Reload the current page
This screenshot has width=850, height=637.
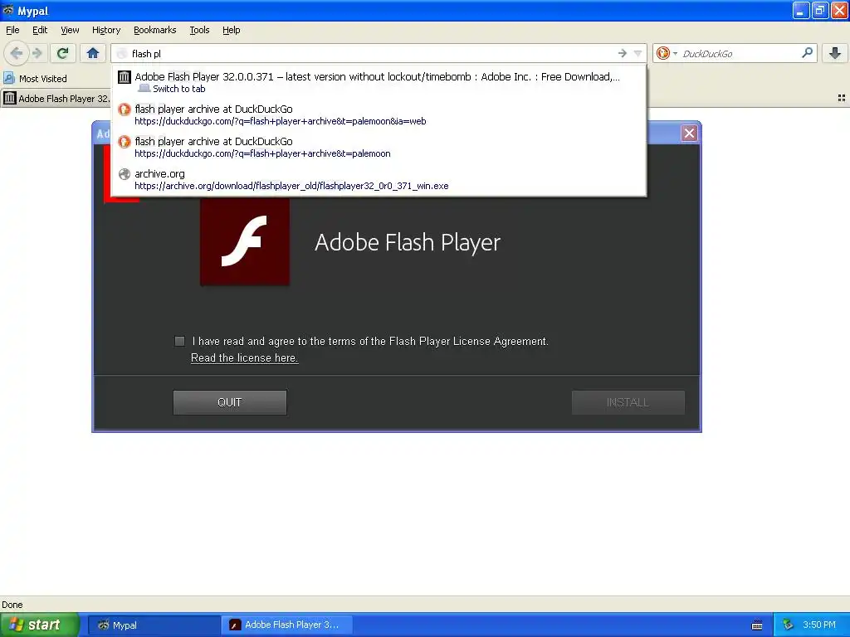click(x=62, y=53)
